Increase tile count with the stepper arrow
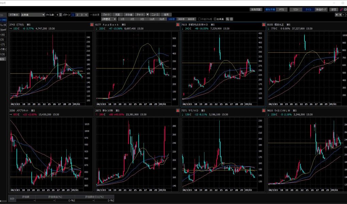Viewport: 347px width, 204px height. pos(61,14)
